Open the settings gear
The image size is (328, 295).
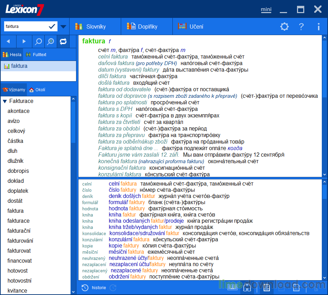(x=284, y=27)
